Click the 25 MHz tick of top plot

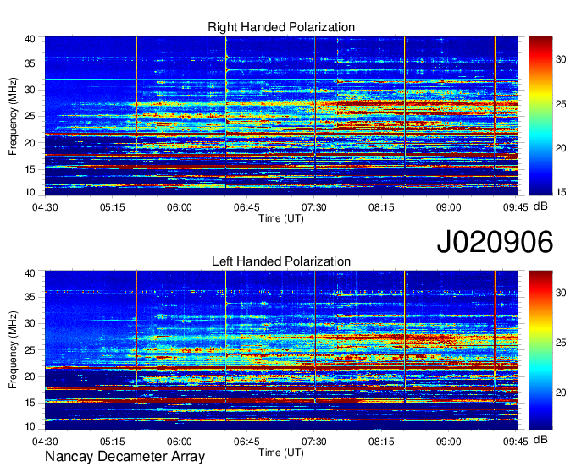[30, 116]
